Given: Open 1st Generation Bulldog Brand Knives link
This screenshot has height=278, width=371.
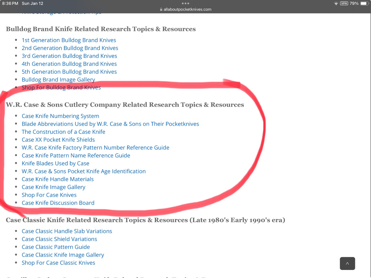Looking at the screenshot, I should pyautogui.click(x=69, y=40).
